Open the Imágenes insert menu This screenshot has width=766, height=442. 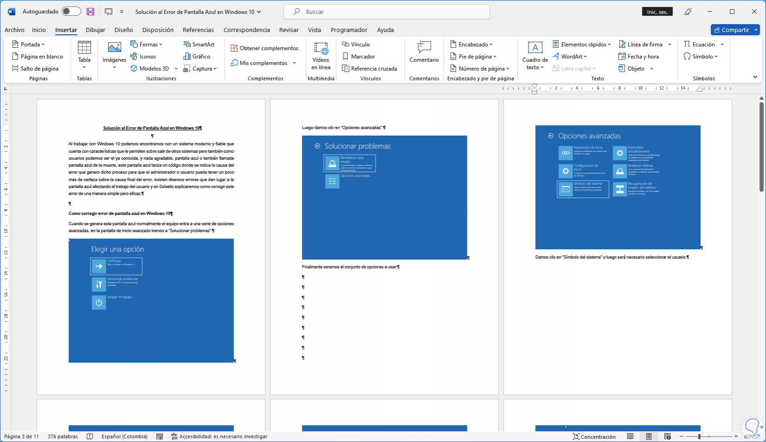114,56
